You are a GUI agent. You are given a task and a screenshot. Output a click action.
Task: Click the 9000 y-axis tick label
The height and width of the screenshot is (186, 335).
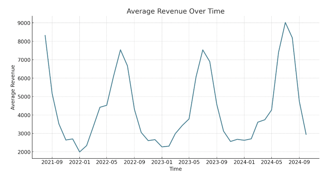pos(23,23)
